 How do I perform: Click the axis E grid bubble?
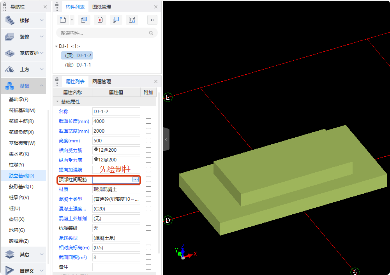(168, 97)
